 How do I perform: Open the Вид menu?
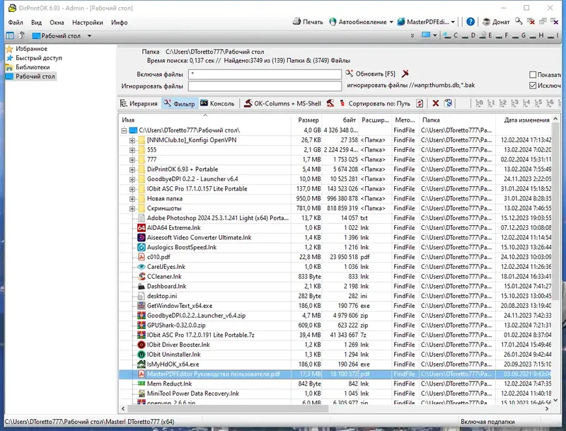point(36,23)
